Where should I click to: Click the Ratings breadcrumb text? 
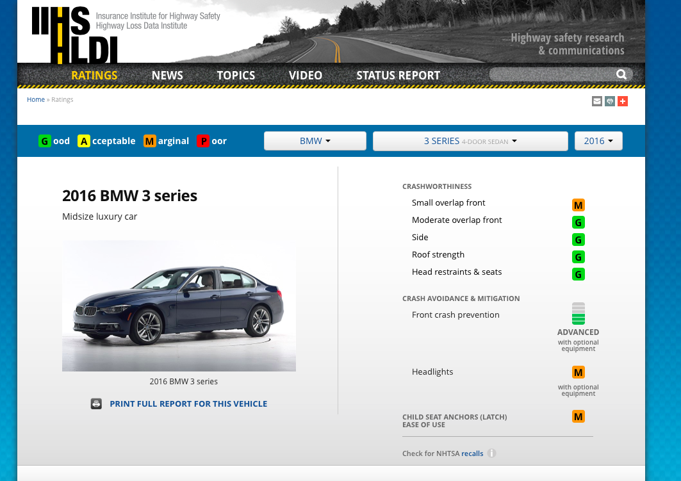[x=62, y=99]
